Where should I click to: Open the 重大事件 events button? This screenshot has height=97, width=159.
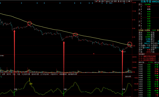[101, 1]
